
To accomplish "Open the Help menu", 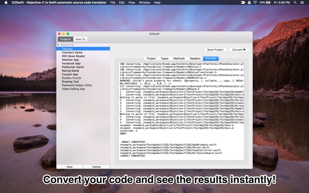I will (x=157, y=2).
